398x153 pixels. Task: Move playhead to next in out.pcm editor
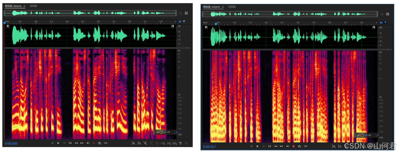[x=288, y=146]
